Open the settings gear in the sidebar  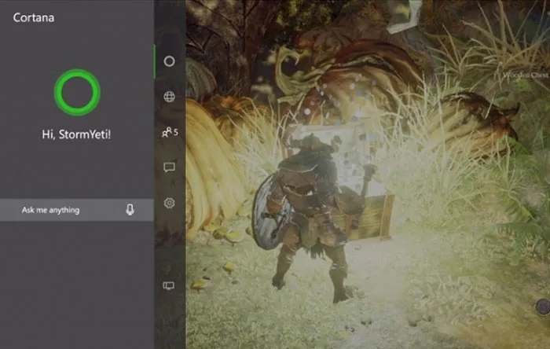pyautogui.click(x=169, y=203)
